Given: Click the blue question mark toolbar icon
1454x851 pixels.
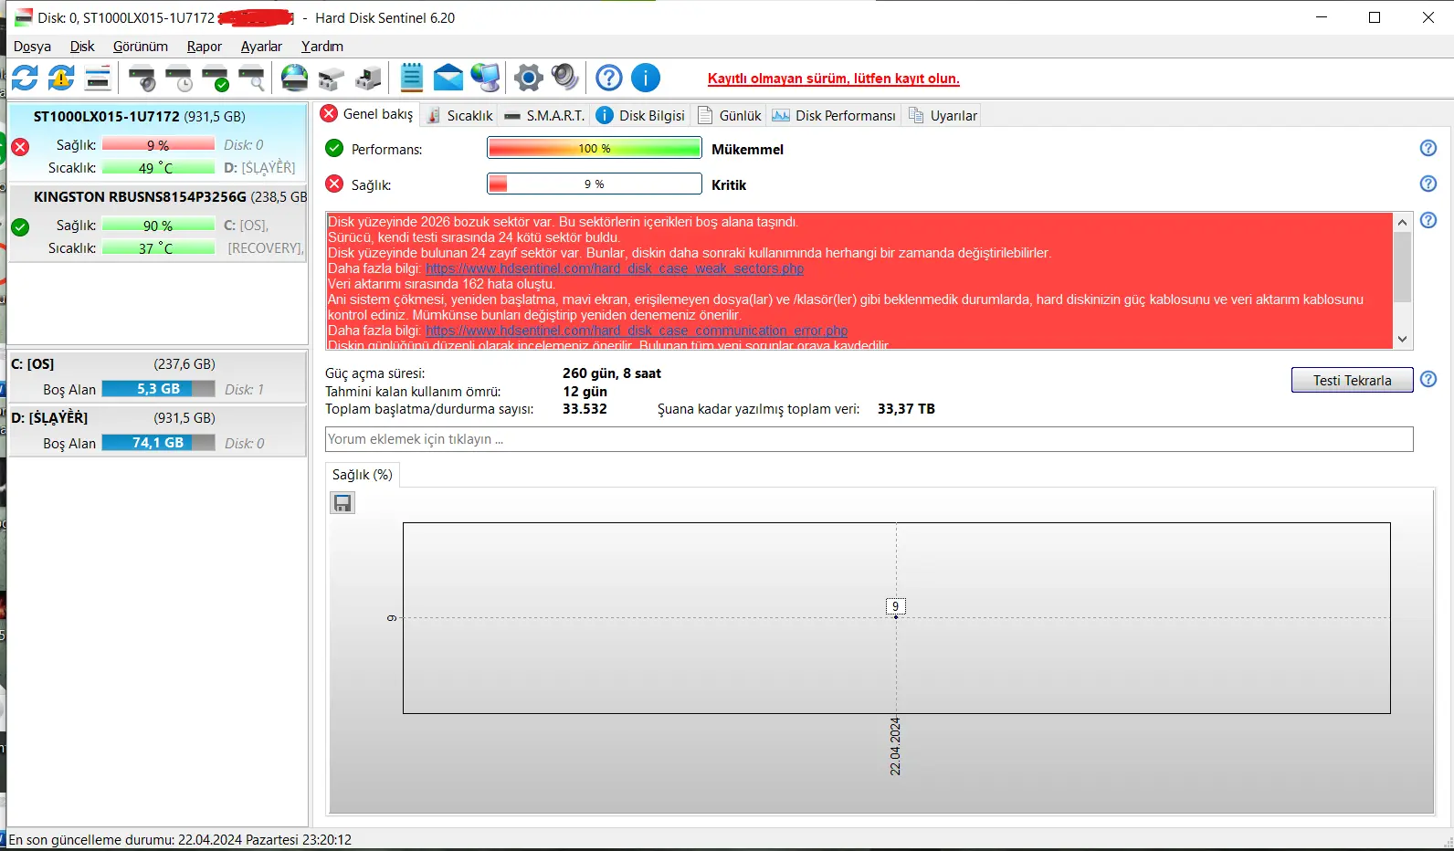Looking at the screenshot, I should pyautogui.click(x=609, y=78).
